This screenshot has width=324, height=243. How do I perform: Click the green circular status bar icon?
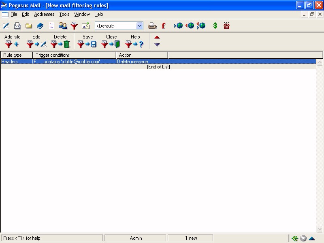click(295, 238)
